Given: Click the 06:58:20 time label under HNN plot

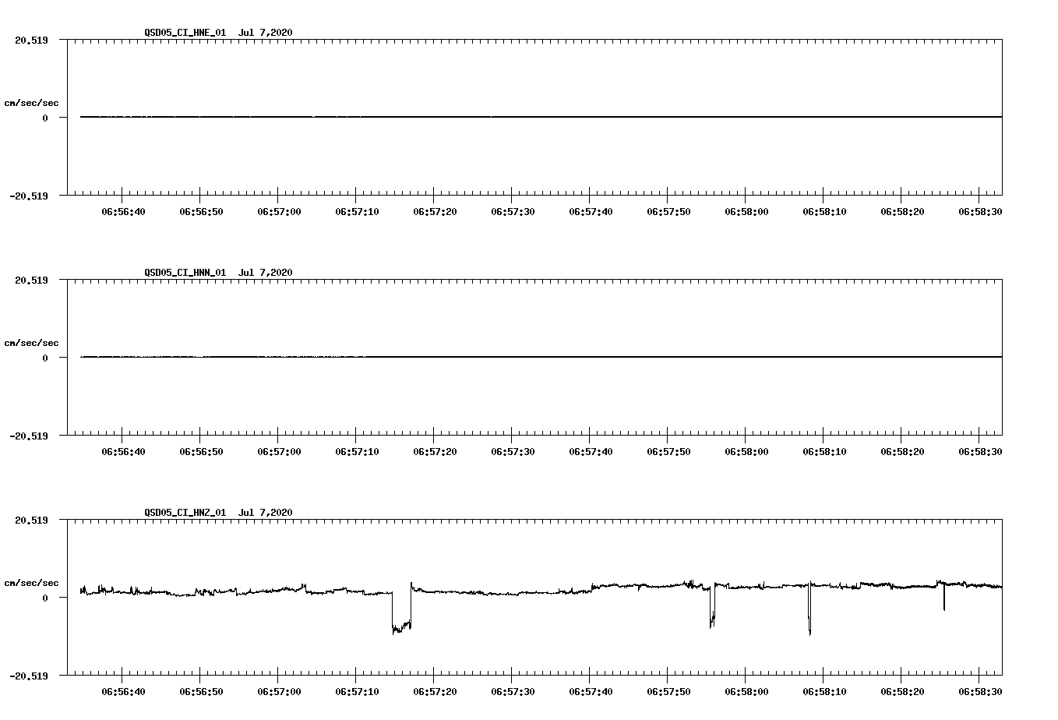Looking at the screenshot, I should [902, 452].
